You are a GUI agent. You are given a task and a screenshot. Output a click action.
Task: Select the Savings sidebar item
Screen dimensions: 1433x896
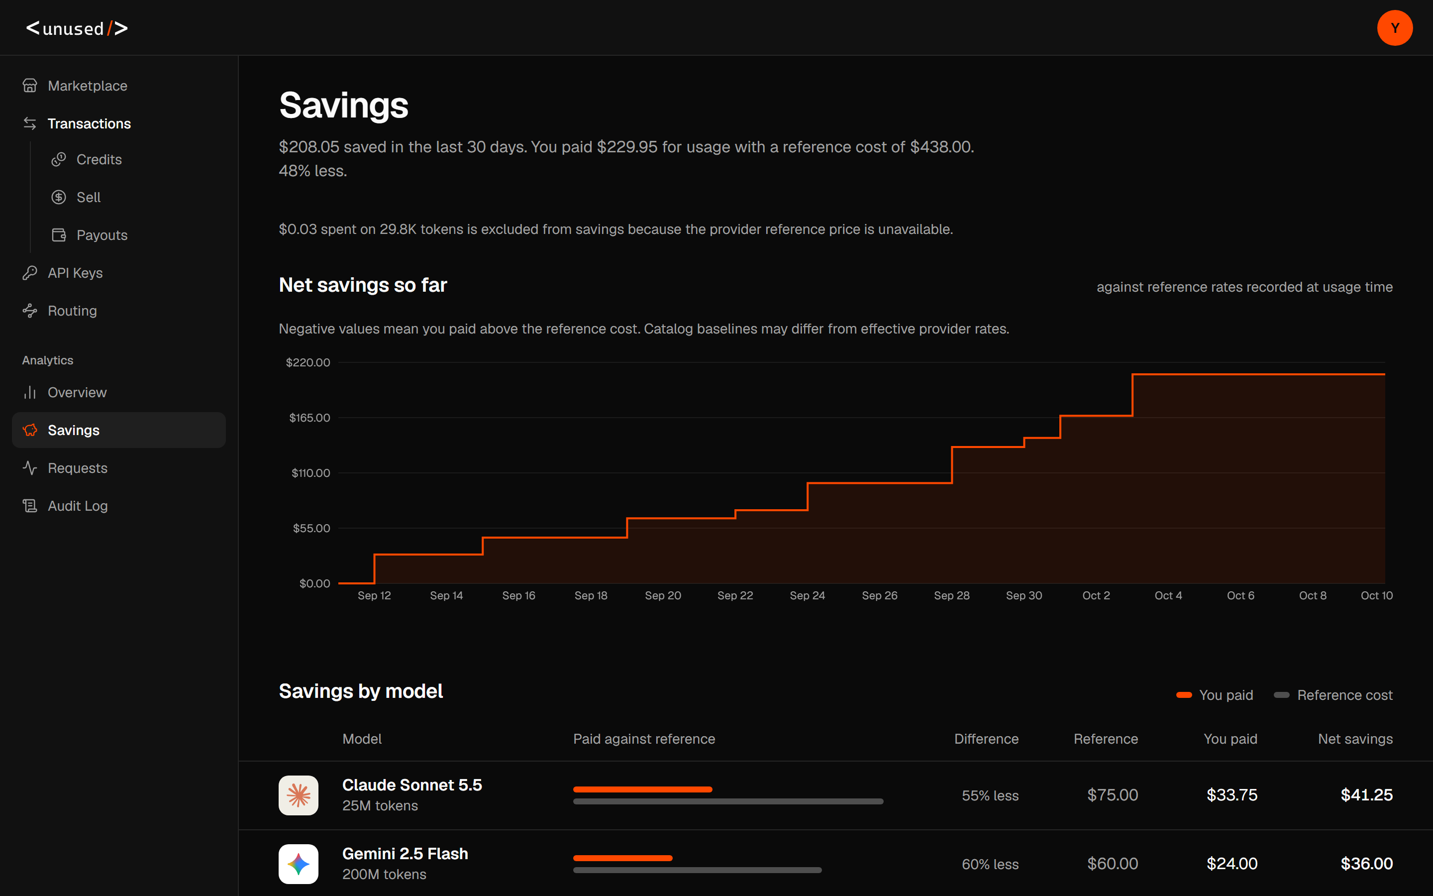point(118,430)
